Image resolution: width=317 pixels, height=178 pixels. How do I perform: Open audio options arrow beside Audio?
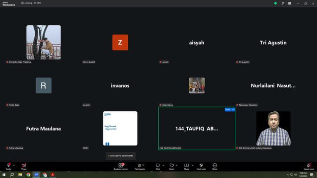point(14,165)
